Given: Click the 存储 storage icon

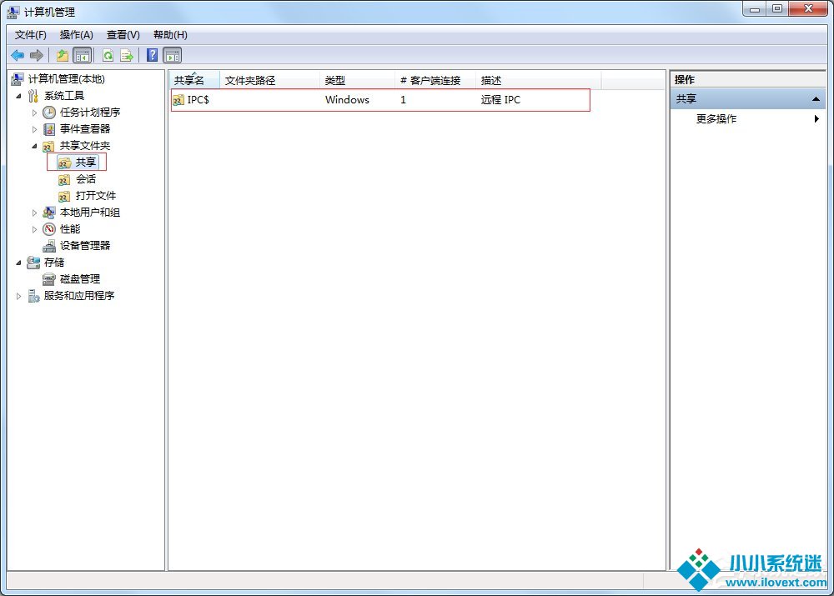Looking at the screenshot, I should 33,262.
